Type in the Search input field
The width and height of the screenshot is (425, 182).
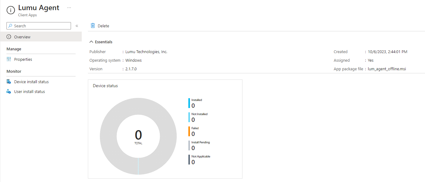click(41, 26)
